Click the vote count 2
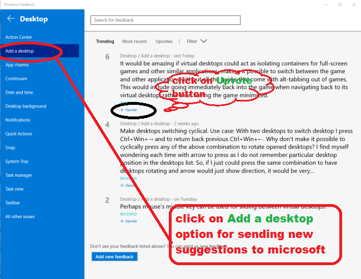Screen dimensions: 361x279 point(107,200)
